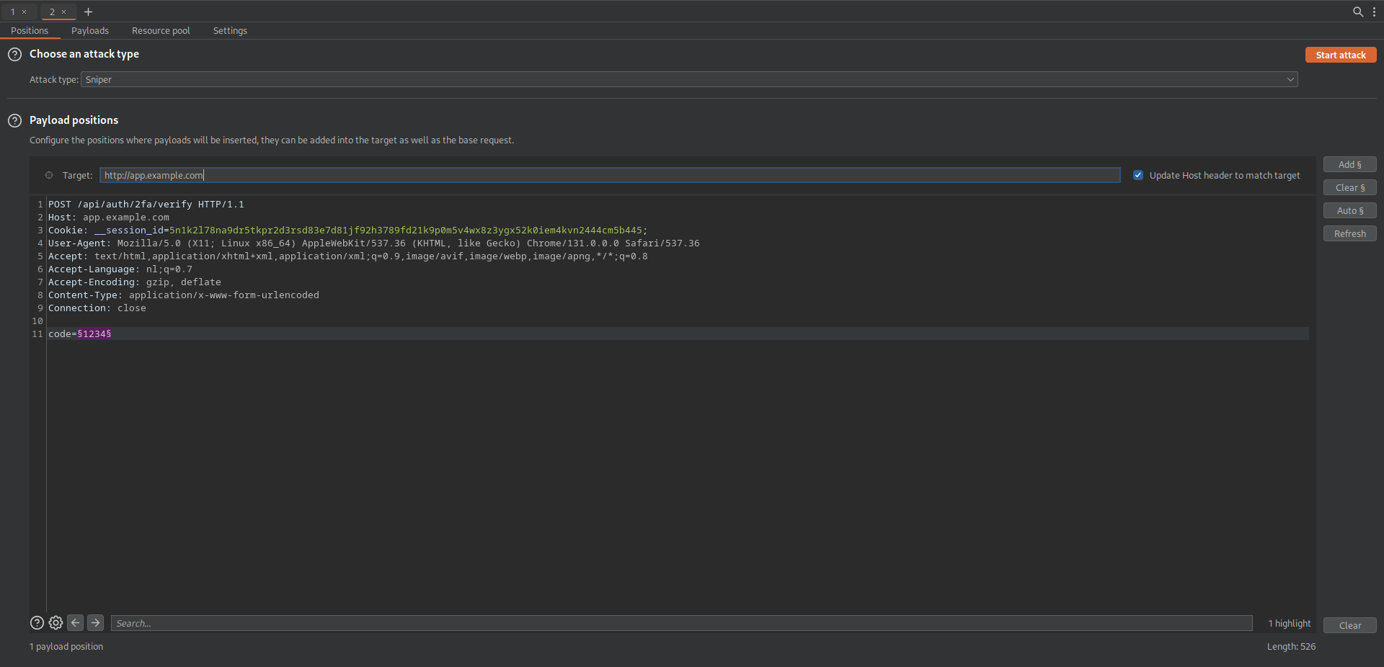Click the 'Length: 526' status text
The image size is (1384, 667).
(1291, 647)
